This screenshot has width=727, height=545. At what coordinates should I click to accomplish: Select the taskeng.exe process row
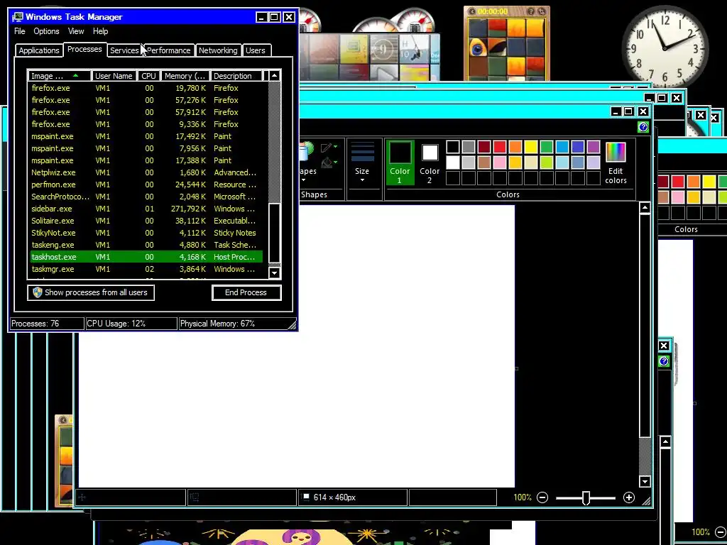tap(146, 245)
